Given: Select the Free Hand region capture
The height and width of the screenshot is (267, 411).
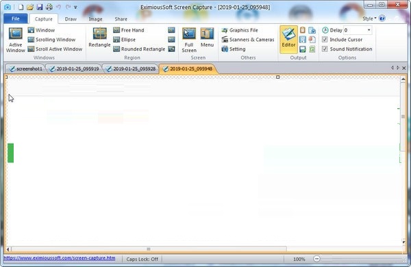Looking at the screenshot, I should [129, 30].
